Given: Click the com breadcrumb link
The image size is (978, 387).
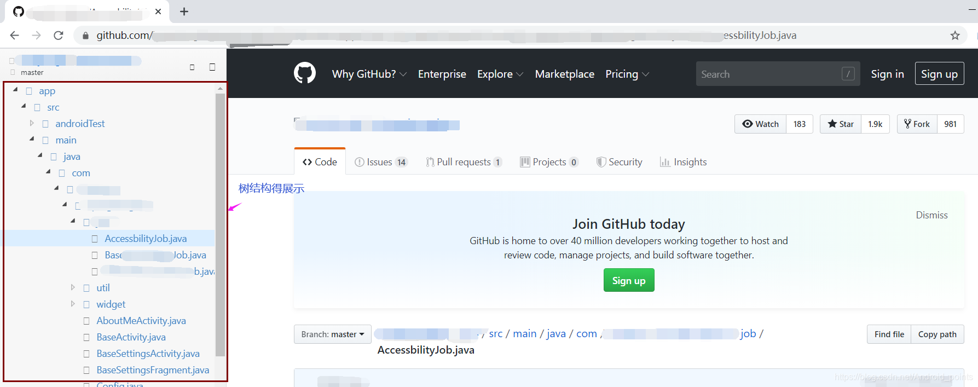Looking at the screenshot, I should tap(587, 333).
